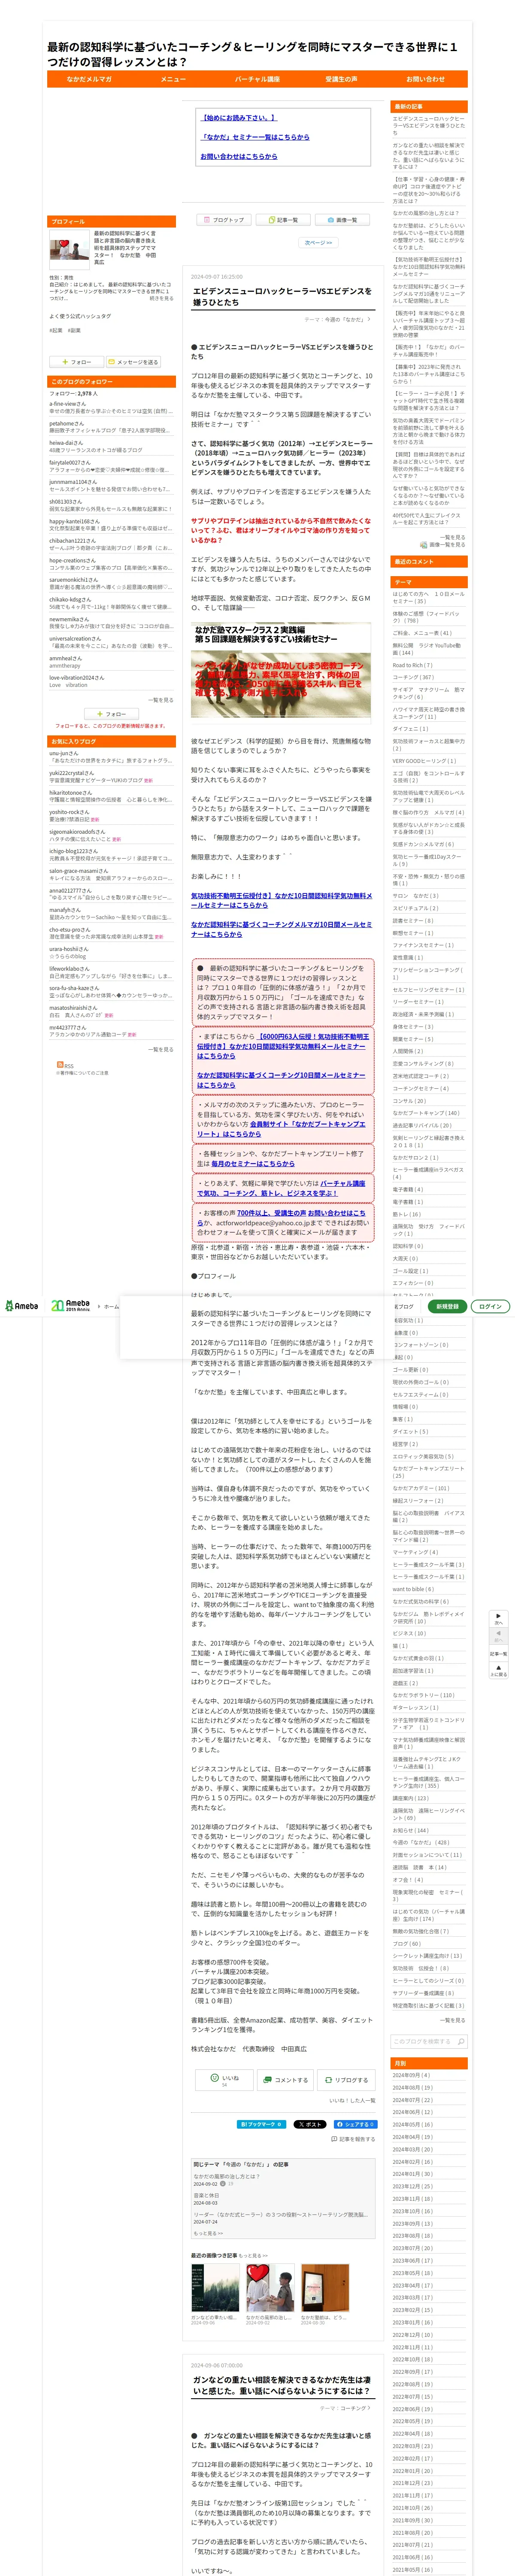Go to next page with 次ページ>>
Image resolution: width=515 pixels, height=2576 pixels.
[318, 243]
